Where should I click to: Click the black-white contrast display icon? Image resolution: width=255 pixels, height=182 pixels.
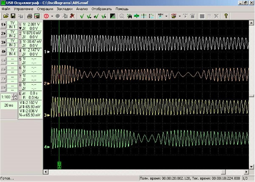point(113,16)
